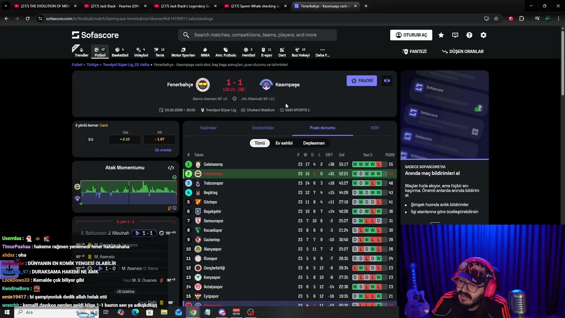Open the TV schedule icon in header
Image resolution: width=565 pixels, height=318 pixels.
(x=455, y=35)
